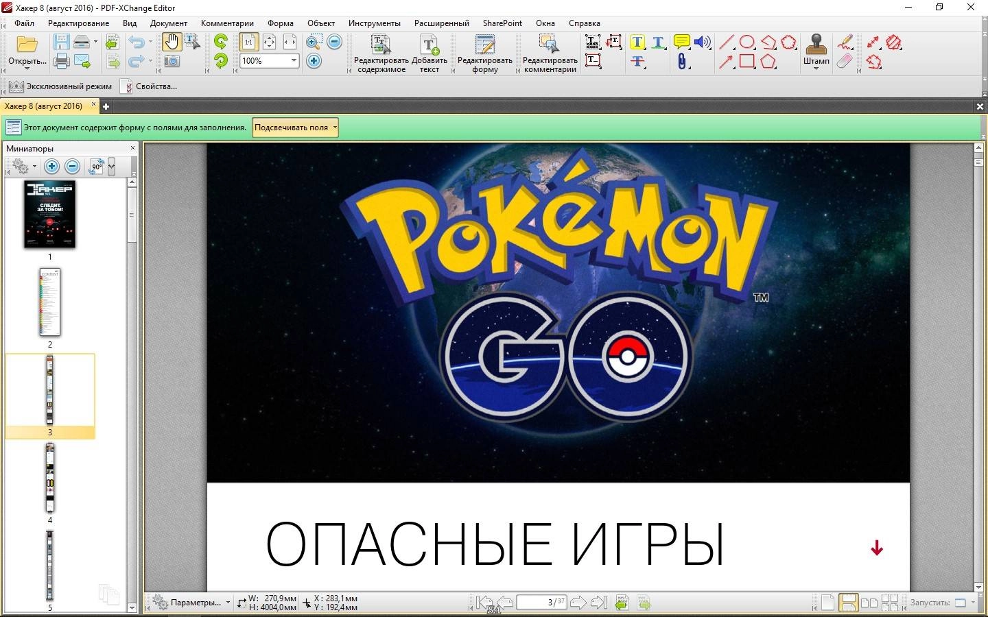Viewport: 988px width, 617px height.
Task: Open the Редактирование menu
Action: tap(78, 23)
